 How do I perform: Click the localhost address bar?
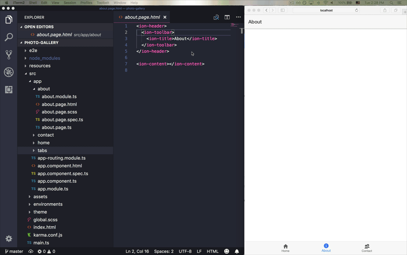[x=326, y=10]
